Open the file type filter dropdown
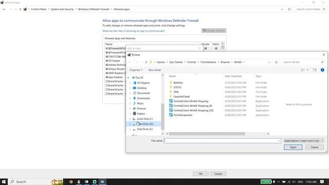This screenshot has height=185, width=329. tap(304, 141)
